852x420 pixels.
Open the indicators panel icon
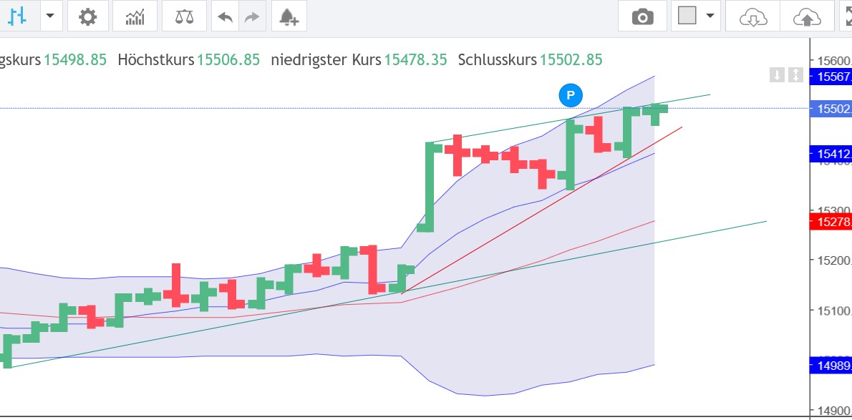pos(135,16)
